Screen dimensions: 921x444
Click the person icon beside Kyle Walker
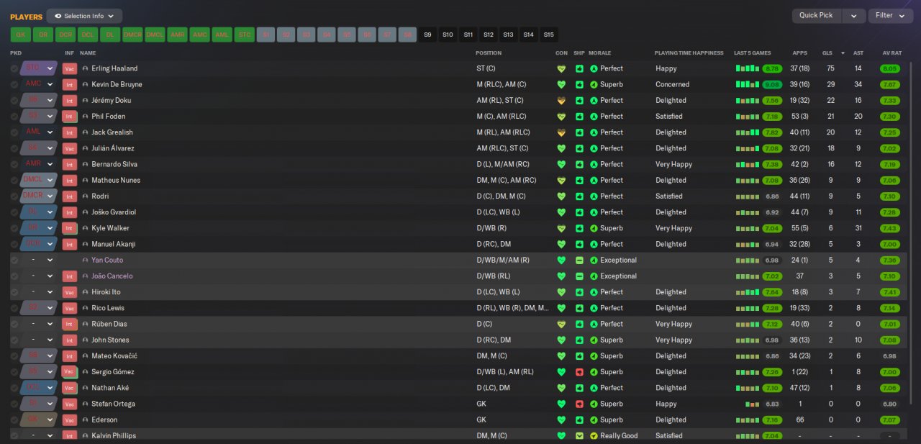tap(86, 228)
